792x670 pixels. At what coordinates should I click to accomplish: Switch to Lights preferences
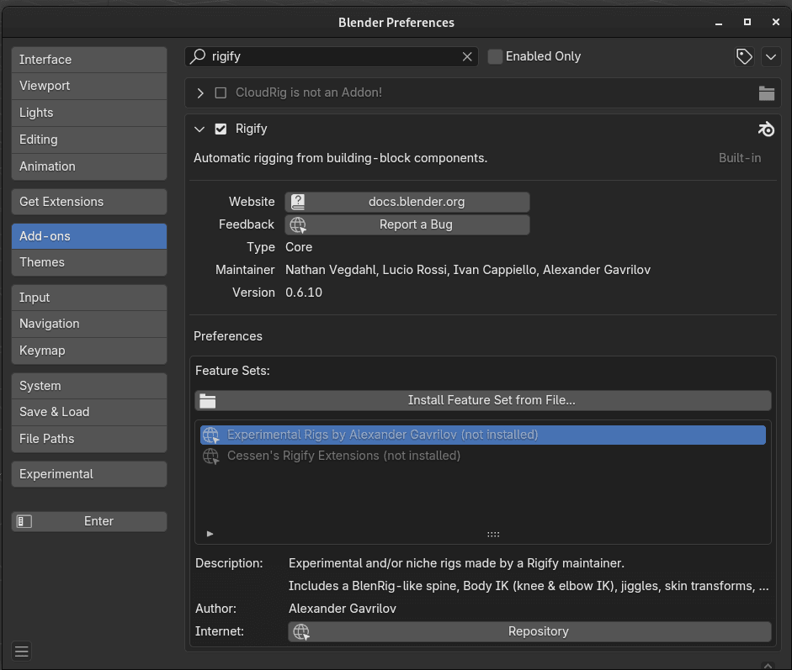tap(89, 113)
